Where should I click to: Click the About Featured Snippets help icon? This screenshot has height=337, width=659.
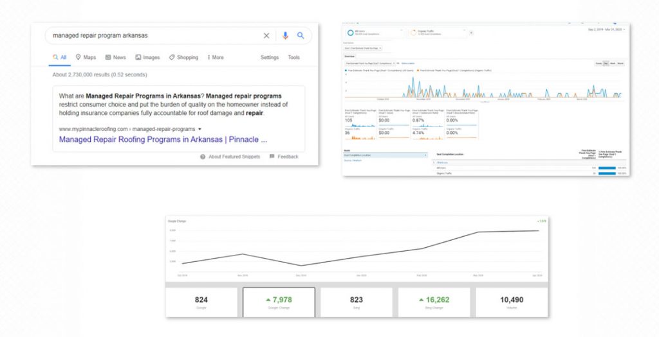pos(203,157)
